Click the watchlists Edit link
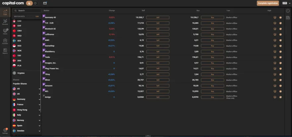This screenshot has width=292, height=137. (x=37, y=16)
